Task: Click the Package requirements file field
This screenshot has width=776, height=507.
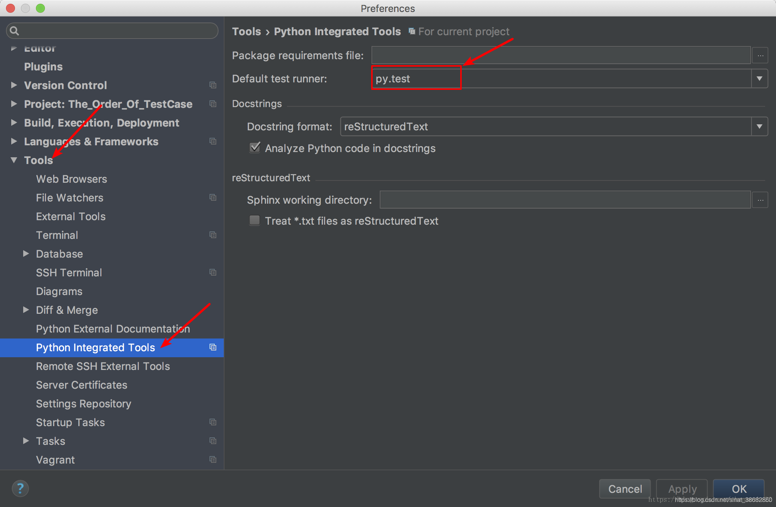Action: click(x=560, y=55)
